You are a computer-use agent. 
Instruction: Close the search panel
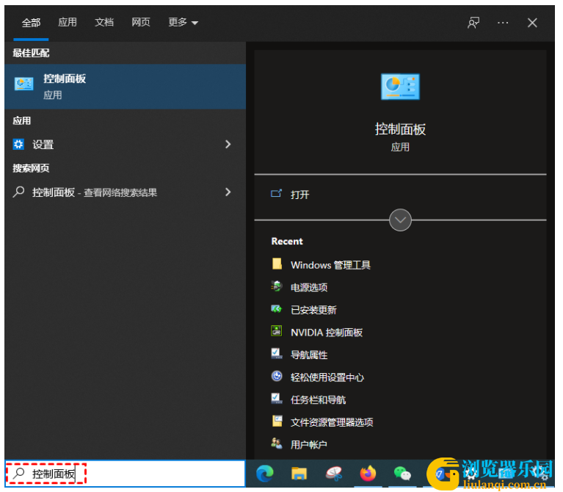532,23
